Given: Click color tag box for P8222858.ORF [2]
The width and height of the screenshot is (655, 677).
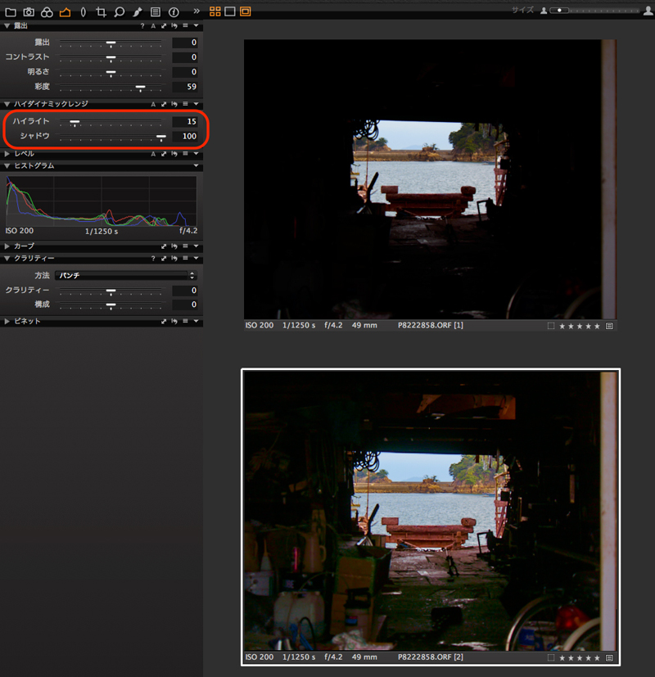Looking at the screenshot, I should [551, 657].
